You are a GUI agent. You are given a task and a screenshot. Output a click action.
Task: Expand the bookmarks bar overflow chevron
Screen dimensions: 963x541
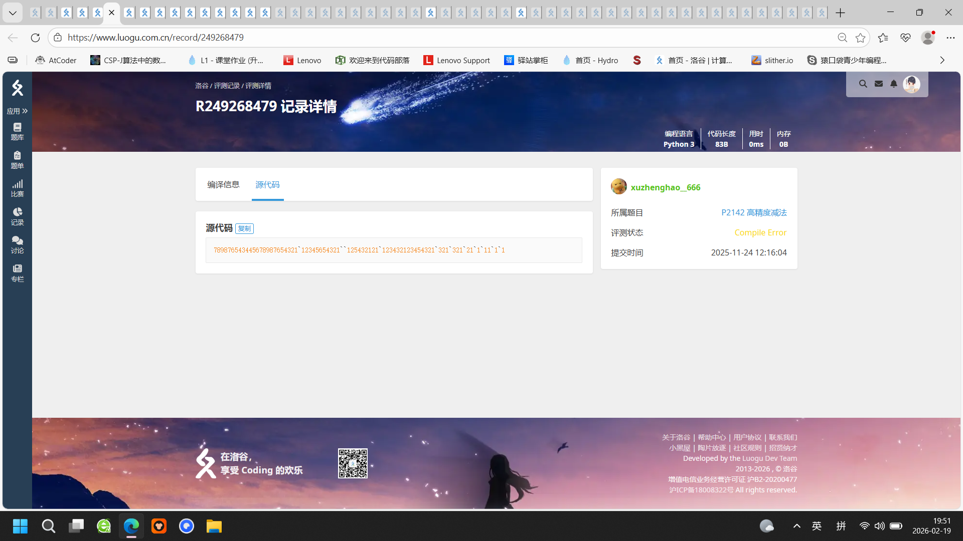(942, 60)
